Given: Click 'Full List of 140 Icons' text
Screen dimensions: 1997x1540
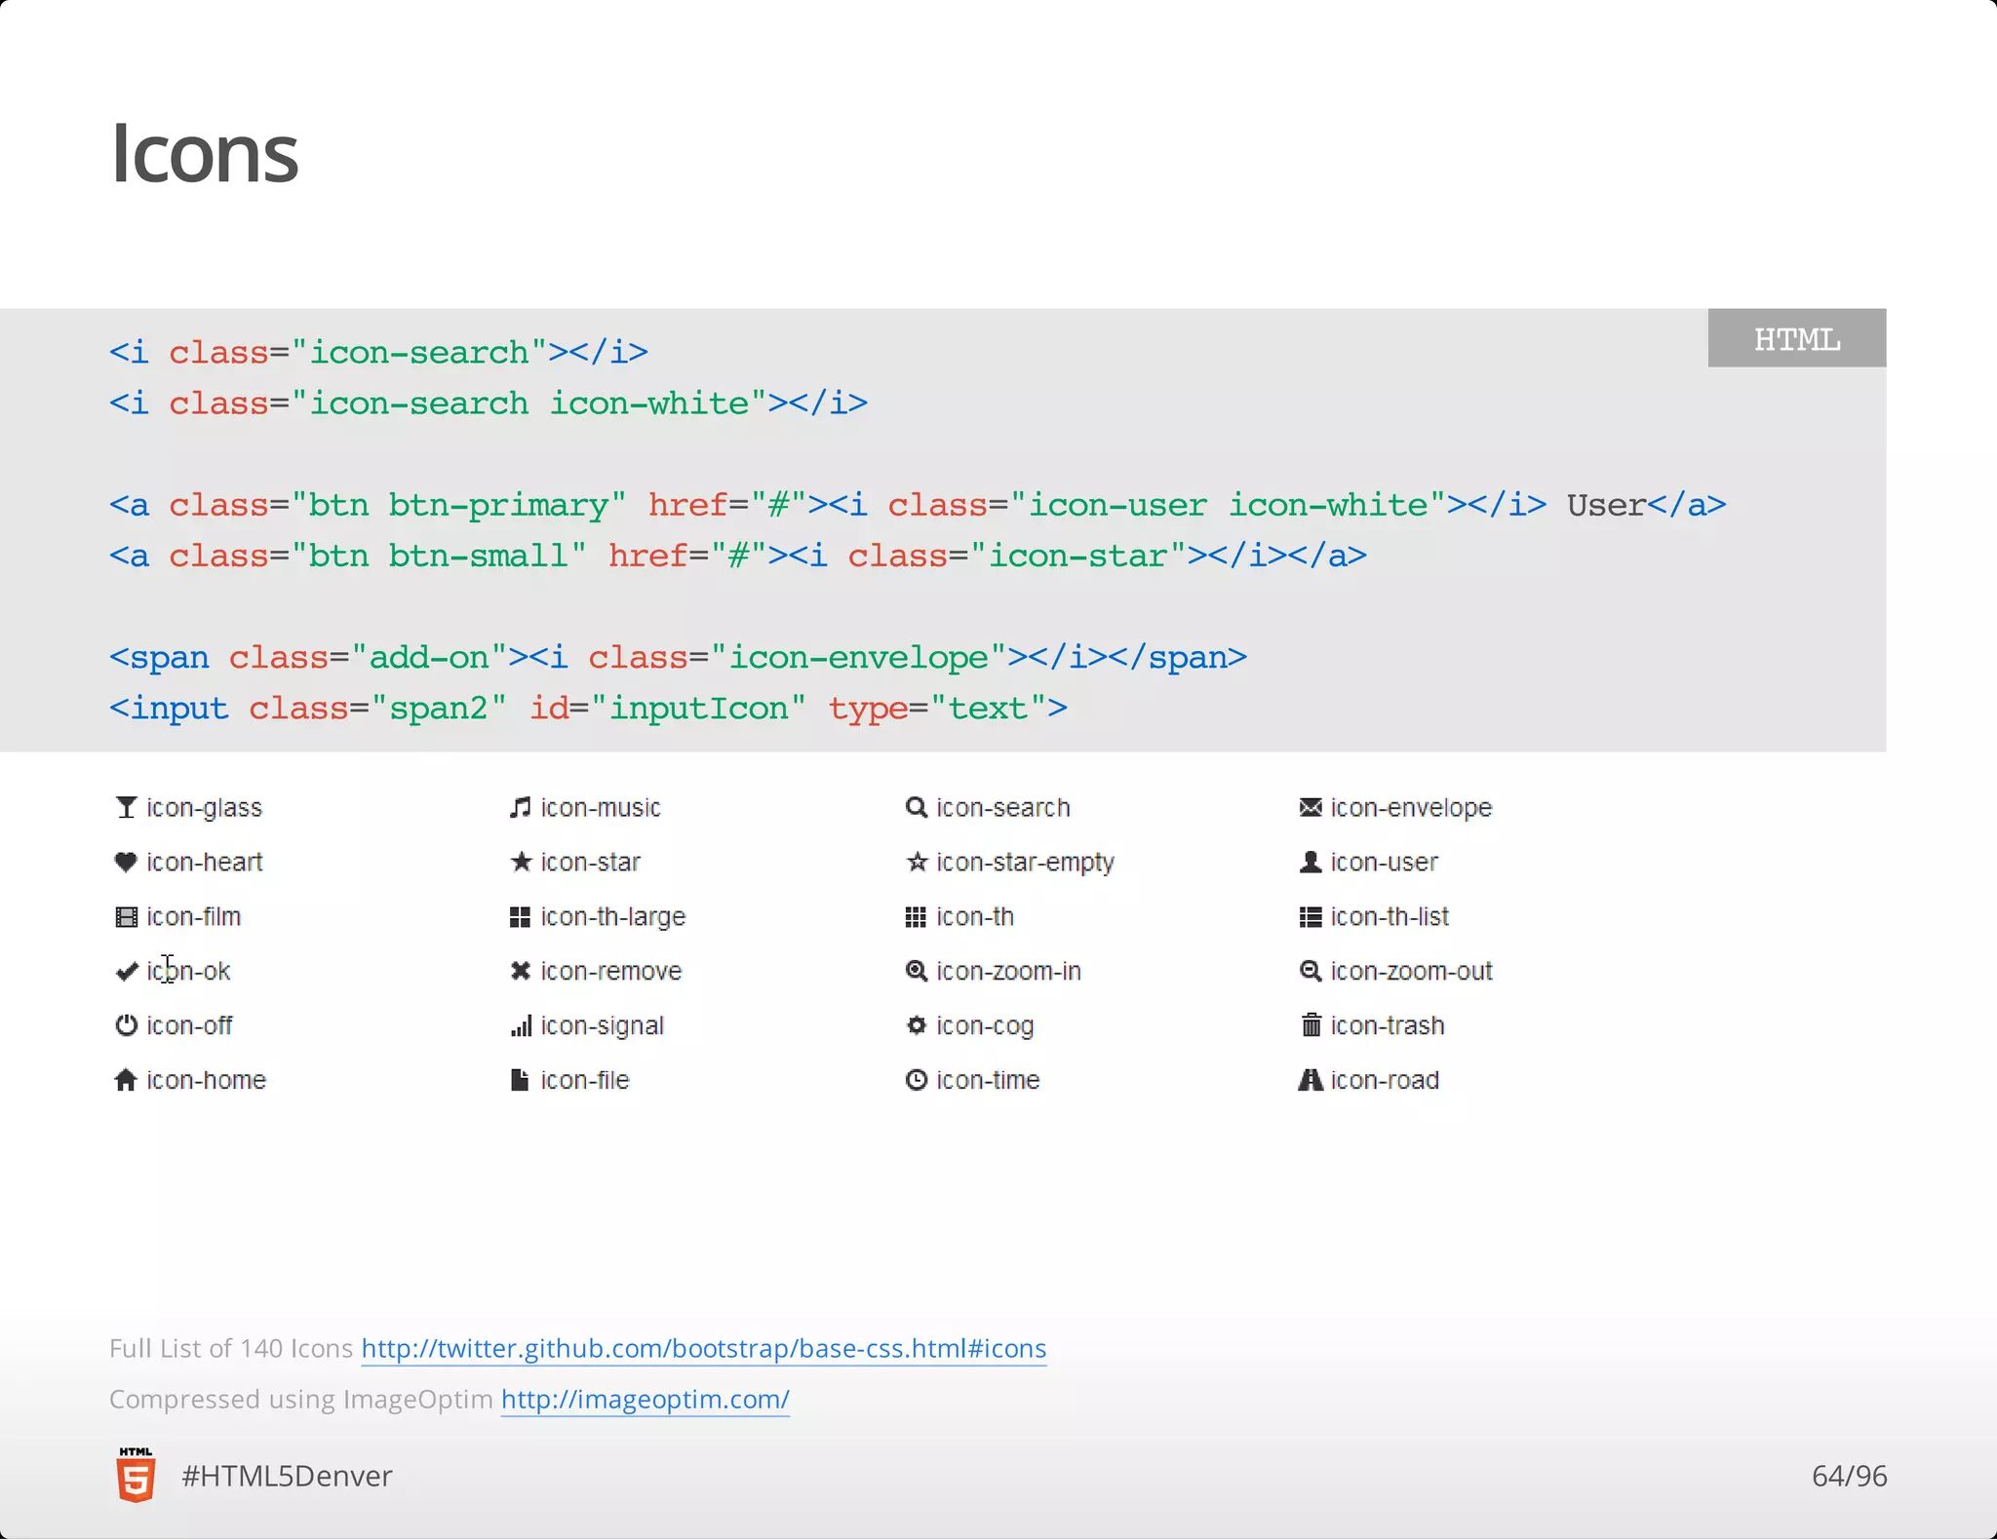Looking at the screenshot, I should 231,1349.
